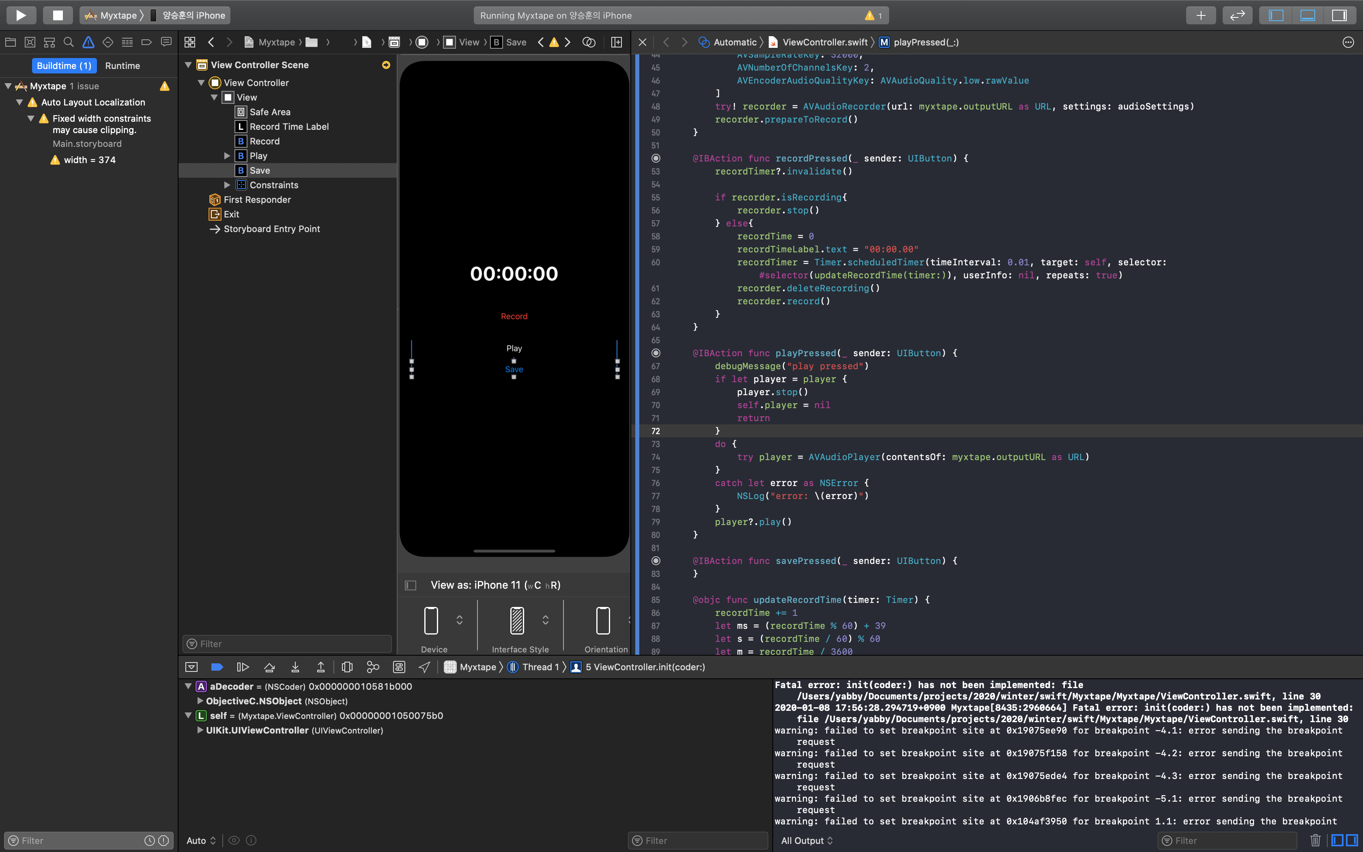This screenshot has width=1363, height=852.
Task: Open the Library plus button
Action: coord(1200,15)
